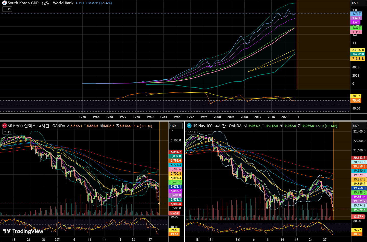Image resolution: width=367 pixels, height=242 pixels.
Task: Open the USD currency selector on the GDP chart
Action: pyautogui.click(x=359, y=3)
